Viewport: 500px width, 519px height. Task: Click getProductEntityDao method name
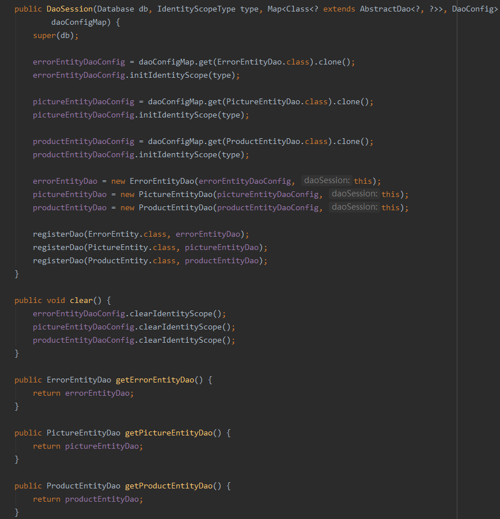tap(169, 486)
